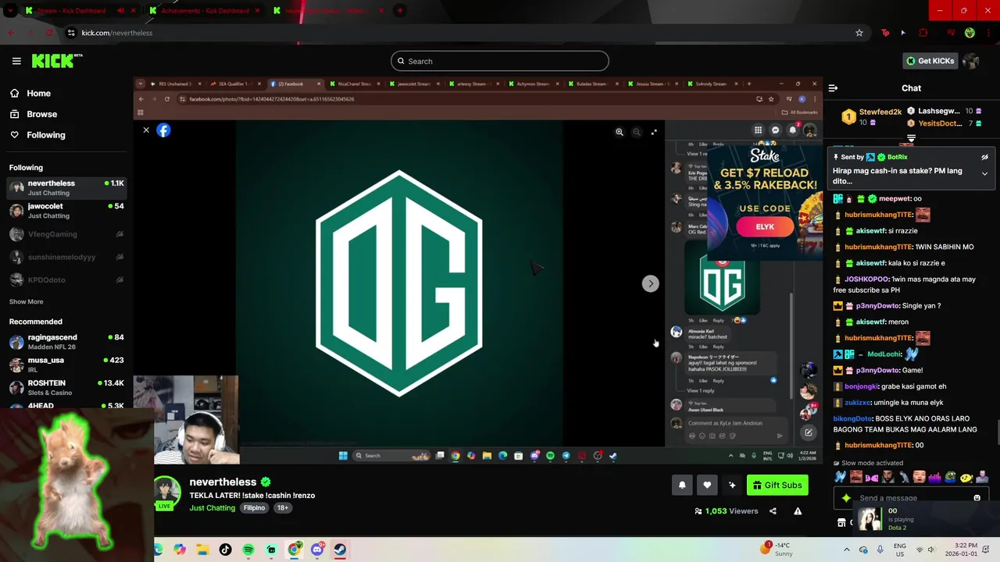Open the browser tab search dropdown

(9, 11)
